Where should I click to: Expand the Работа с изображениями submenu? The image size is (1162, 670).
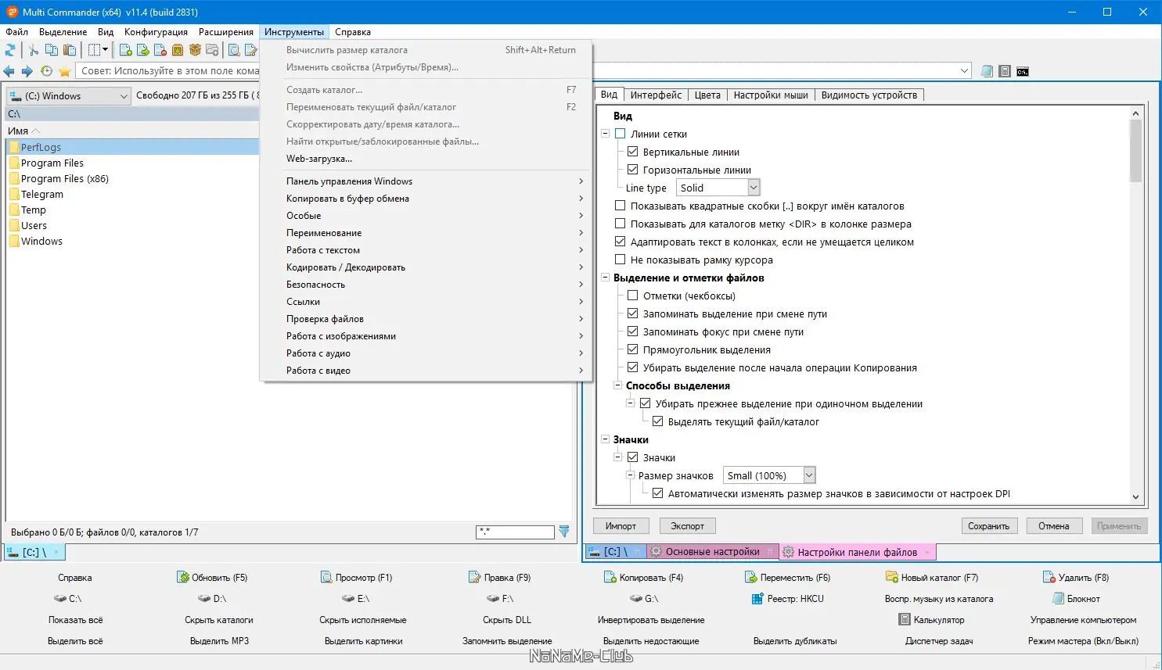(425, 336)
